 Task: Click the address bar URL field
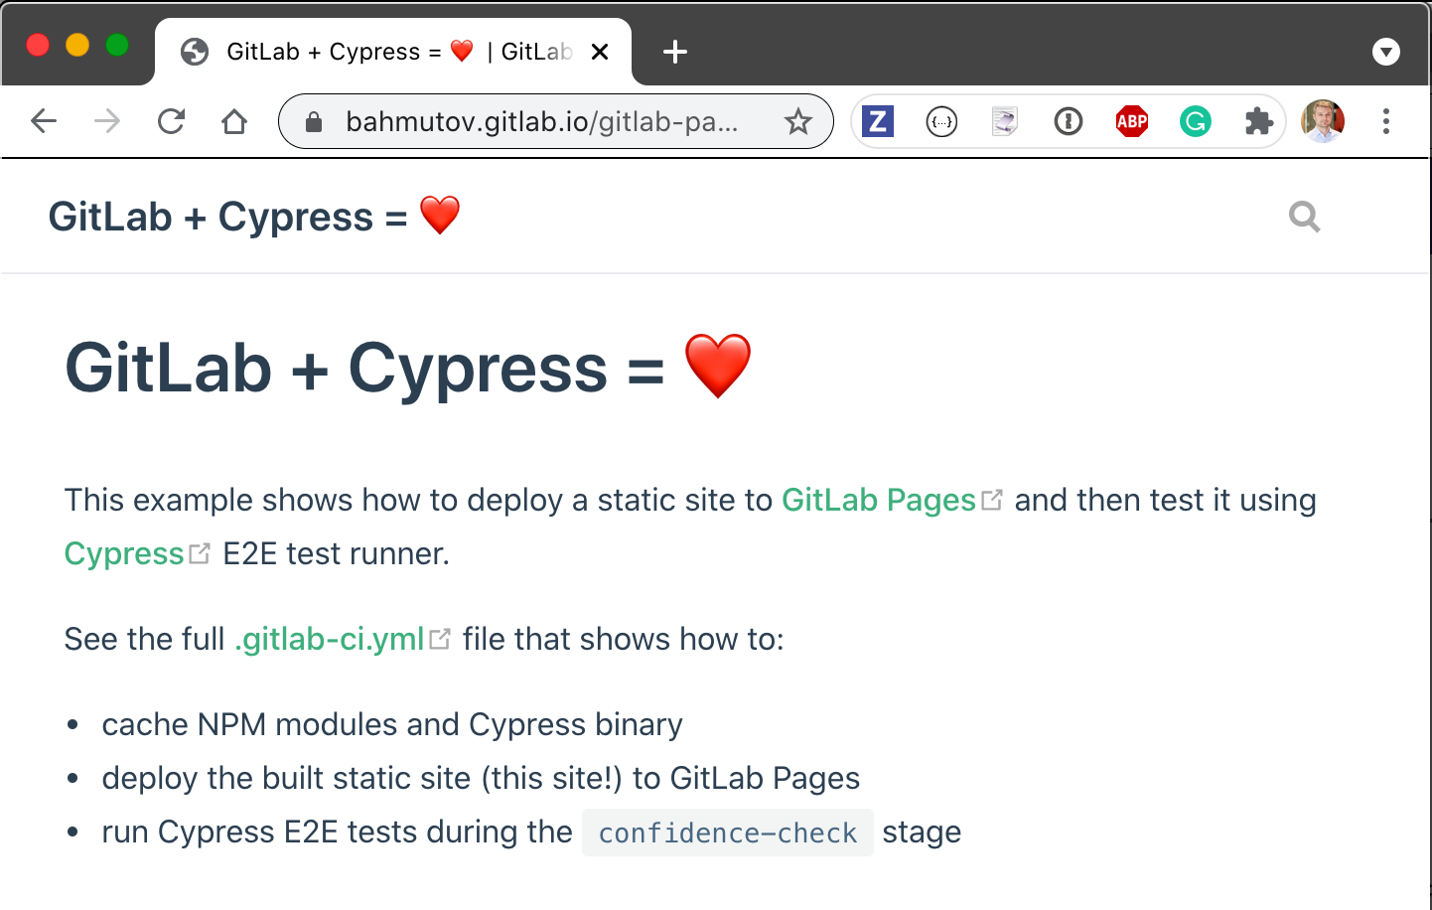(x=541, y=122)
